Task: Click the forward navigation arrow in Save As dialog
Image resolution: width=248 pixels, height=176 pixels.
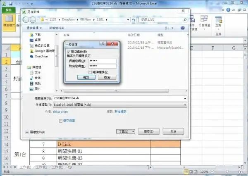Action: 33,20
